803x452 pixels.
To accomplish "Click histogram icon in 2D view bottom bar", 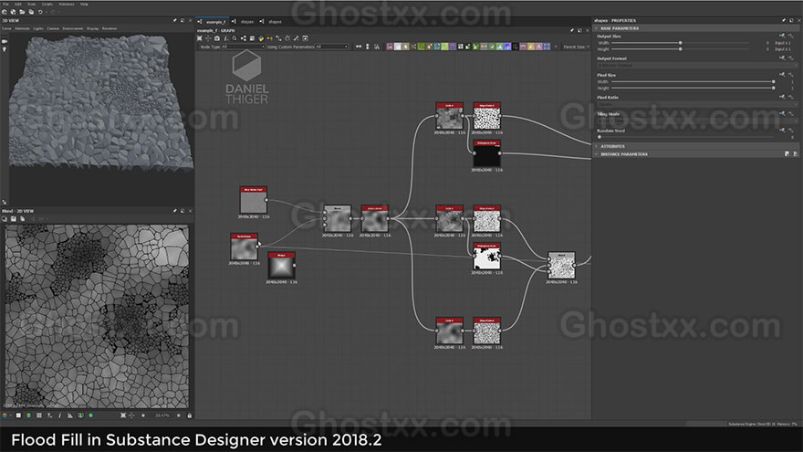I will click(x=70, y=415).
